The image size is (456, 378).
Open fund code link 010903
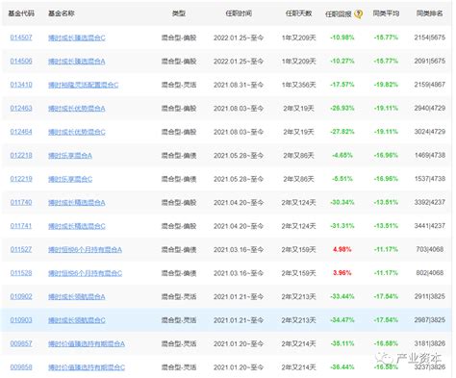coord(21,320)
